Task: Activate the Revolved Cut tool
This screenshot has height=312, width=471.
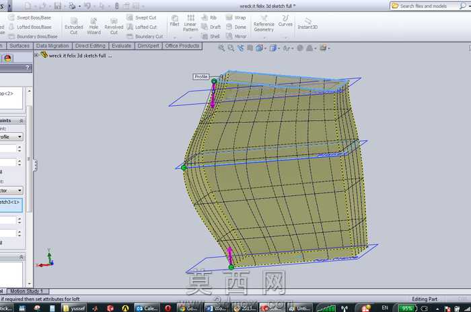Action: [x=114, y=26]
